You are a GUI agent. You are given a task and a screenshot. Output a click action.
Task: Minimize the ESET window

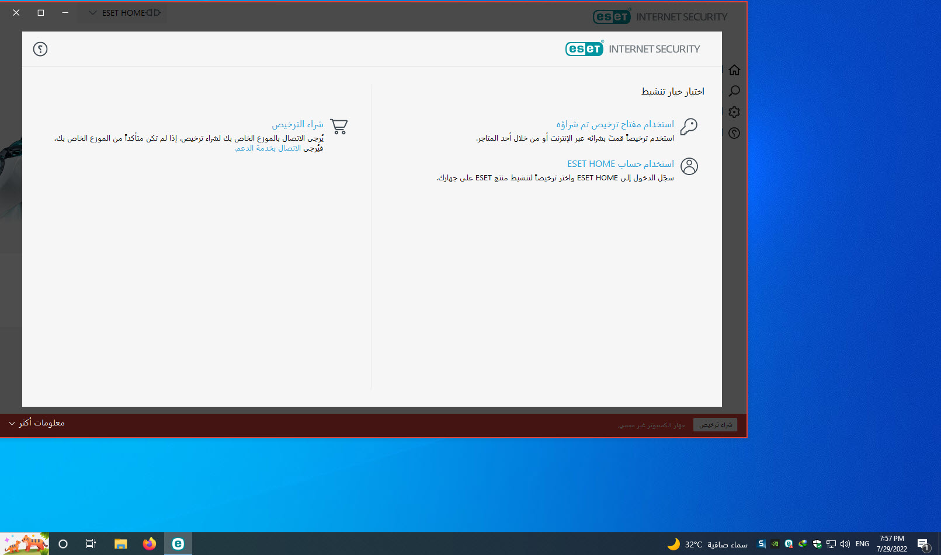pos(65,12)
